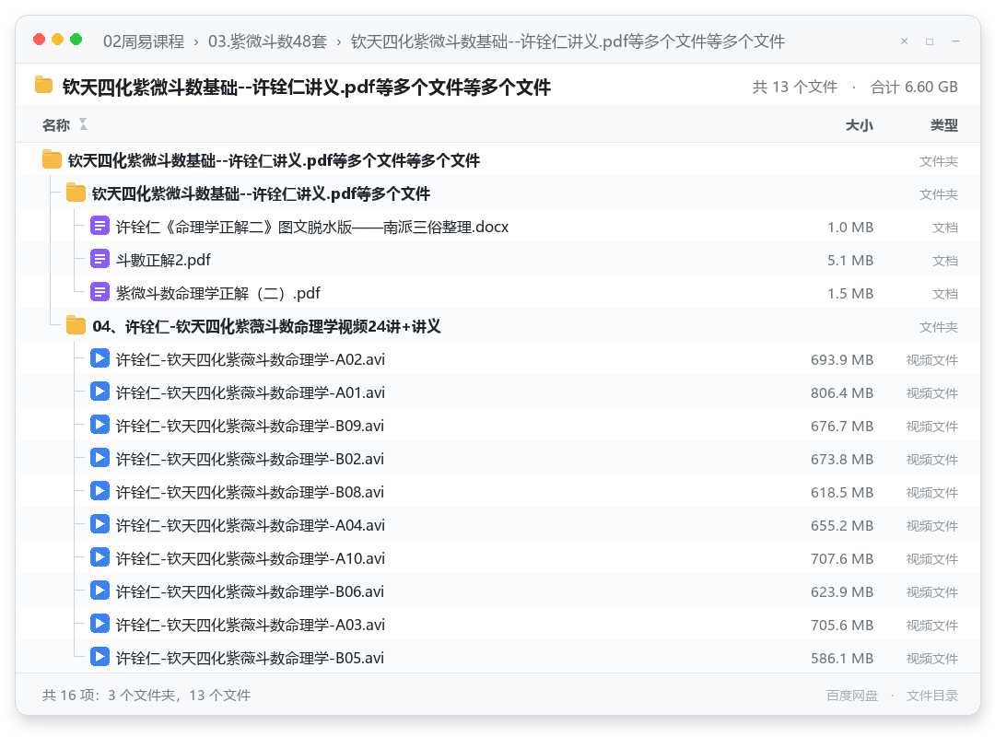Click the 合计 6.60 GB total size text

(x=915, y=87)
